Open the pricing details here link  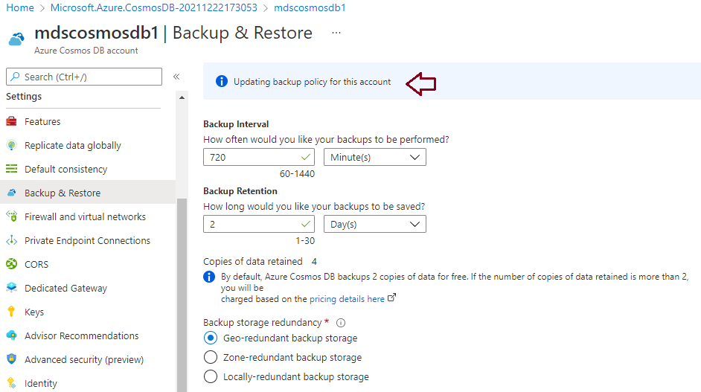click(347, 299)
